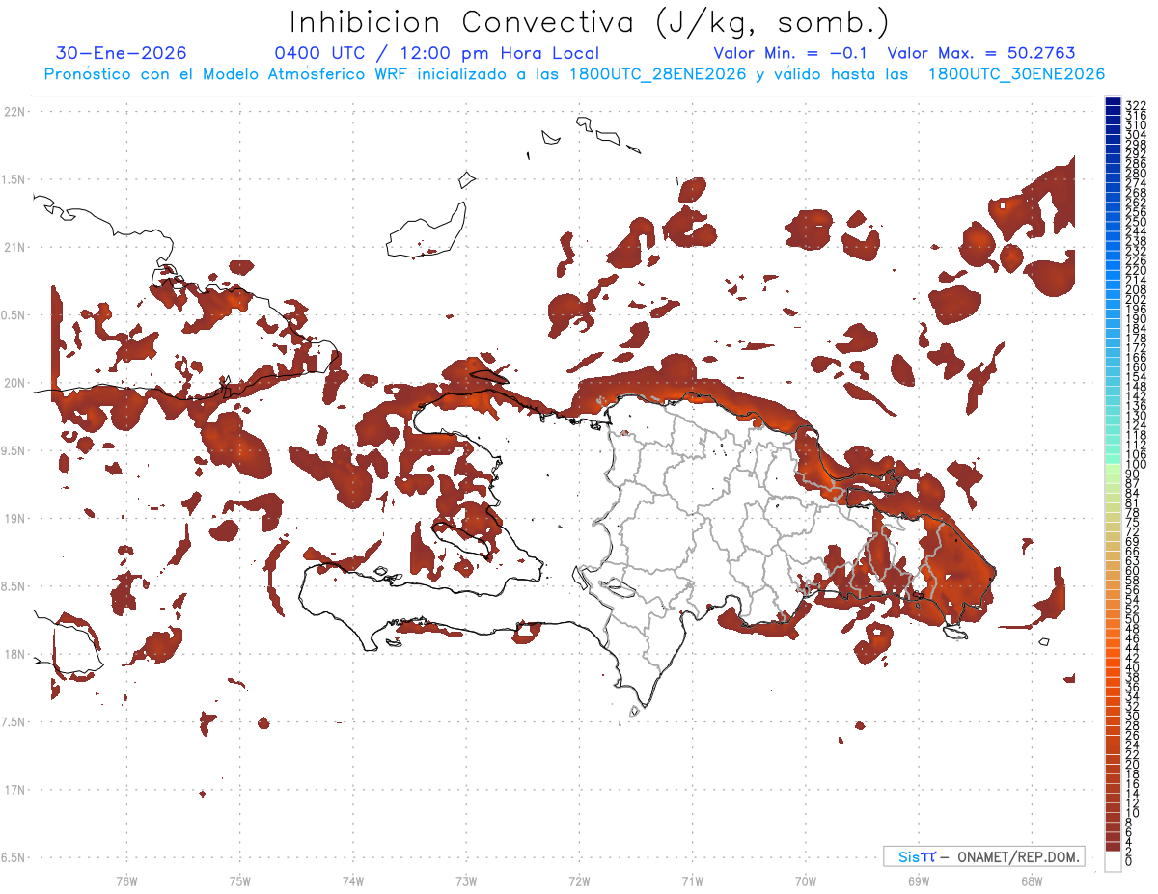Click the color bar value 60
The width and height of the screenshot is (1158, 894).
coord(1133,571)
